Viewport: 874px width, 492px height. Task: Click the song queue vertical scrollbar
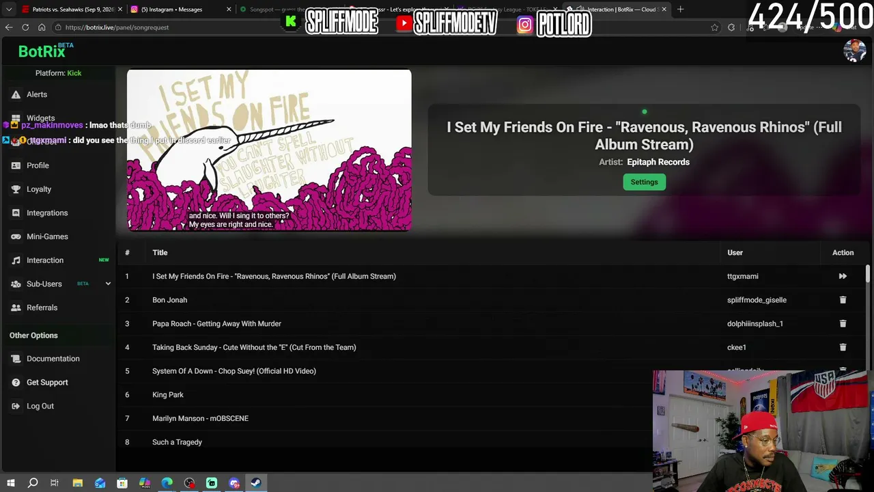pos(868,273)
